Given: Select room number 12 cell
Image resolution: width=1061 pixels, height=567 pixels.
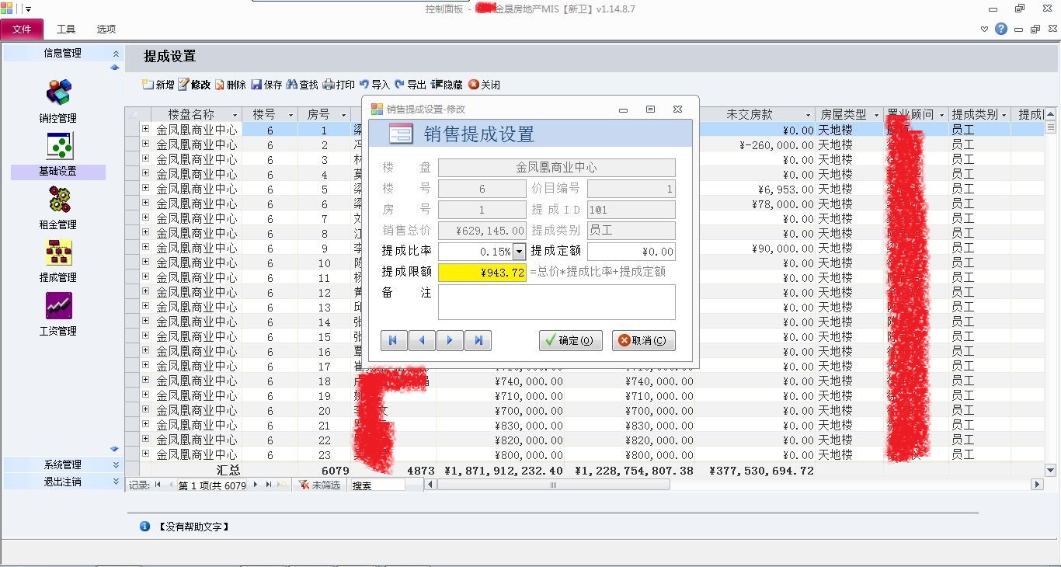Looking at the screenshot, I should coord(325,292).
